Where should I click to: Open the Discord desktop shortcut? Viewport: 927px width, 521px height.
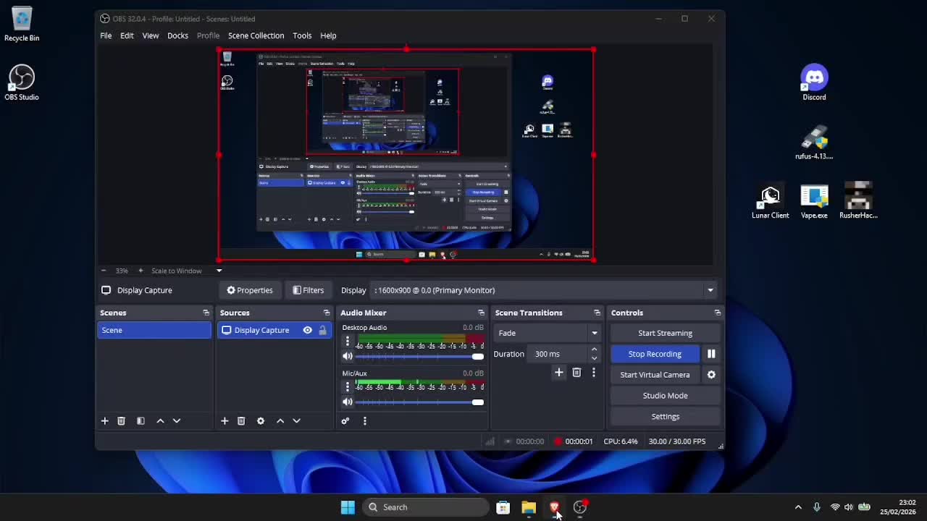tap(814, 82)
